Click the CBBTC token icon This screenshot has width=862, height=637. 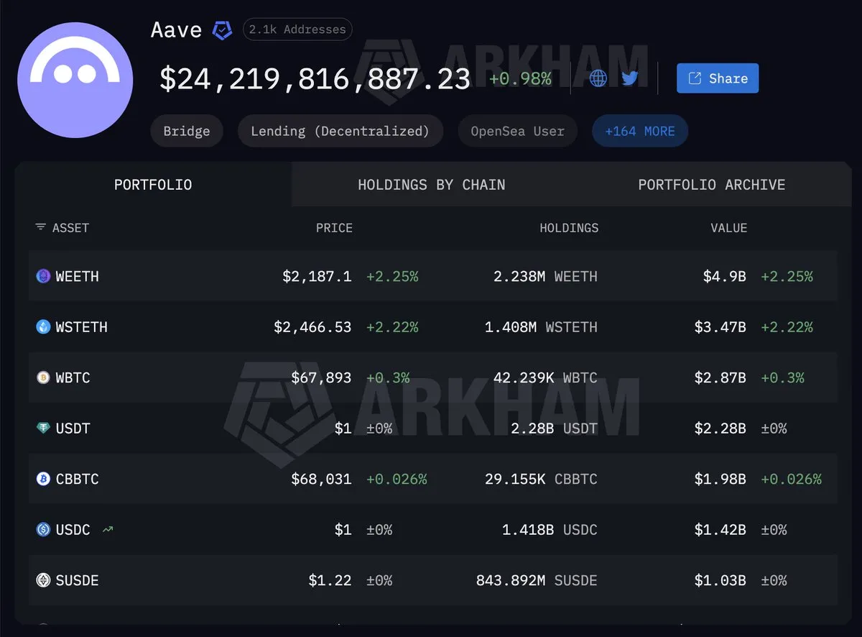click(x=43, y=479)
